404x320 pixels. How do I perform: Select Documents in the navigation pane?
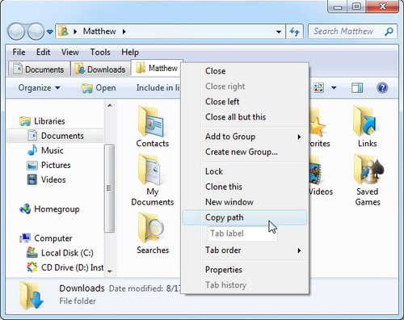coord(56,136)
